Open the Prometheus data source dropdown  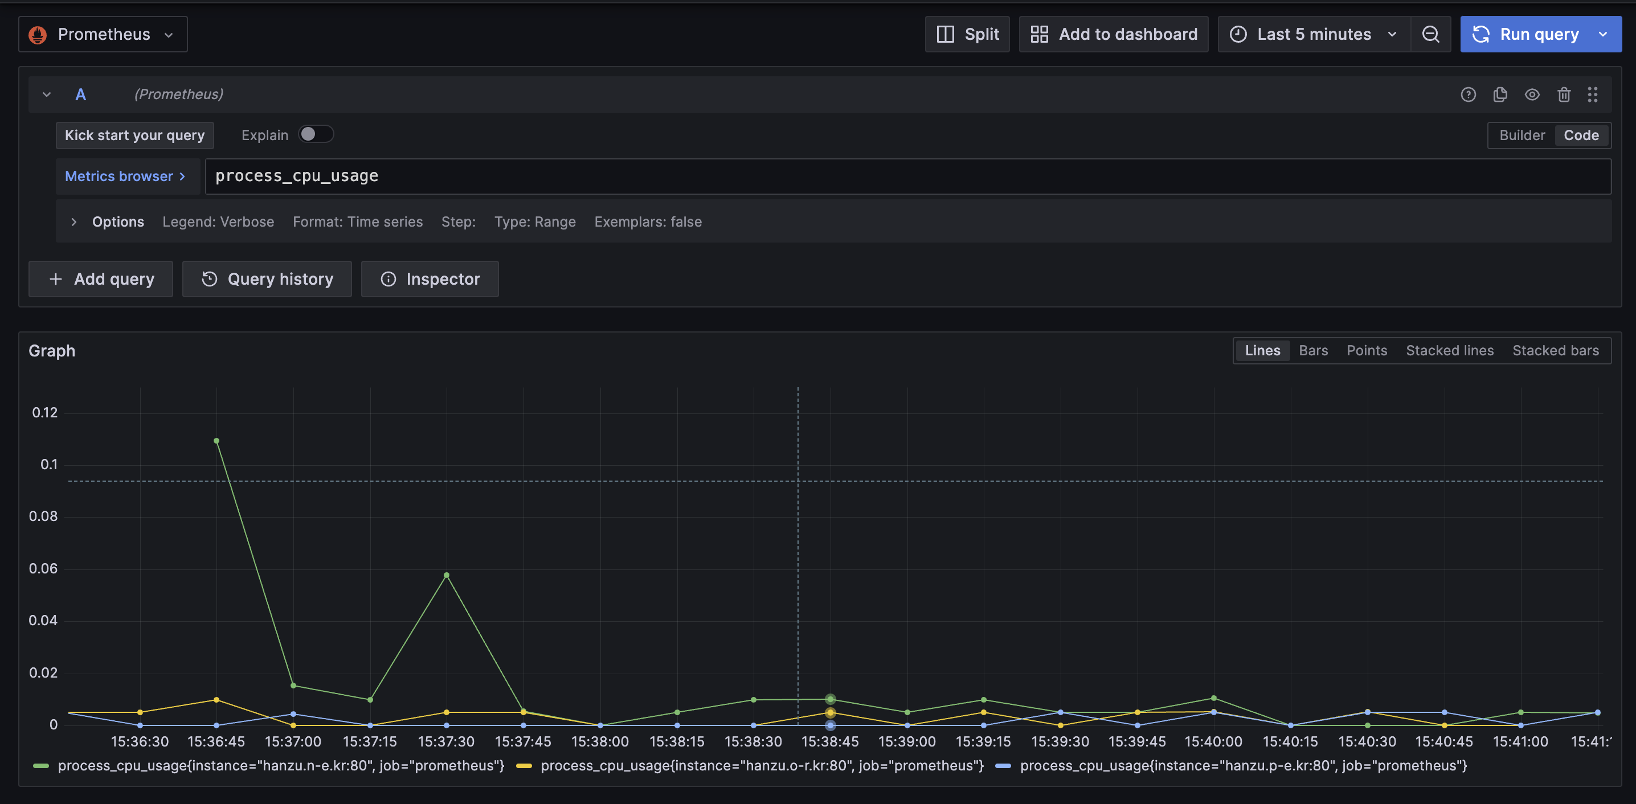[103, 34]
